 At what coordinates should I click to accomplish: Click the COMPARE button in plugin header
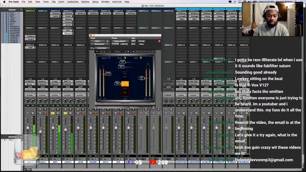pos(124,44)
